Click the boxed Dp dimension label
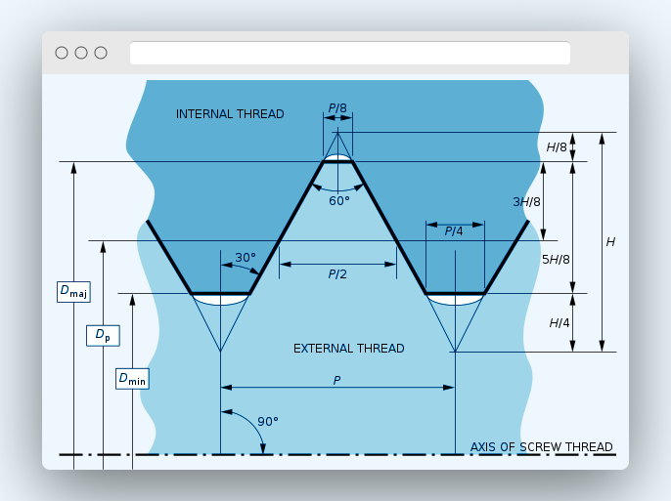 [x=103, y=335]
